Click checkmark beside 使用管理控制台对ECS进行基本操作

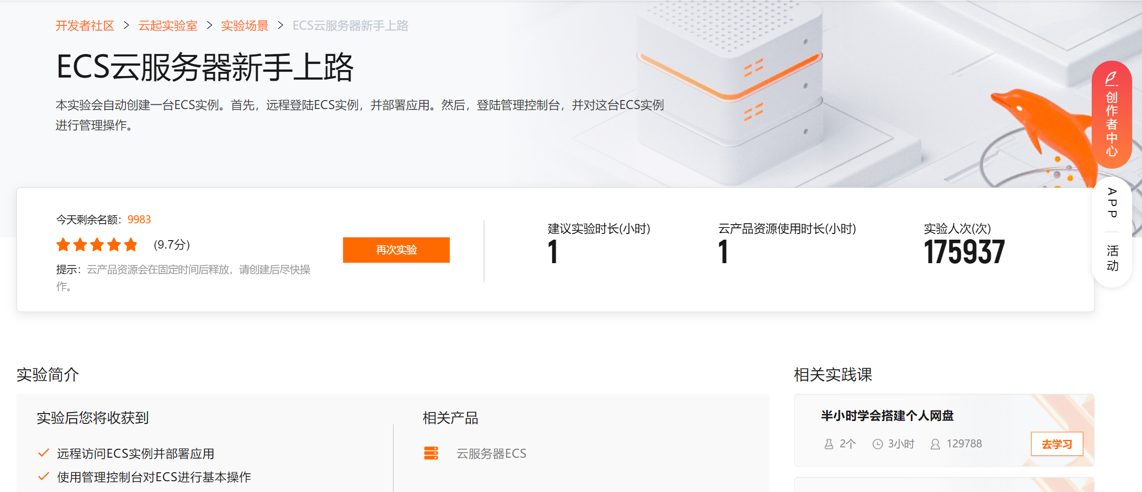(44, 476)
